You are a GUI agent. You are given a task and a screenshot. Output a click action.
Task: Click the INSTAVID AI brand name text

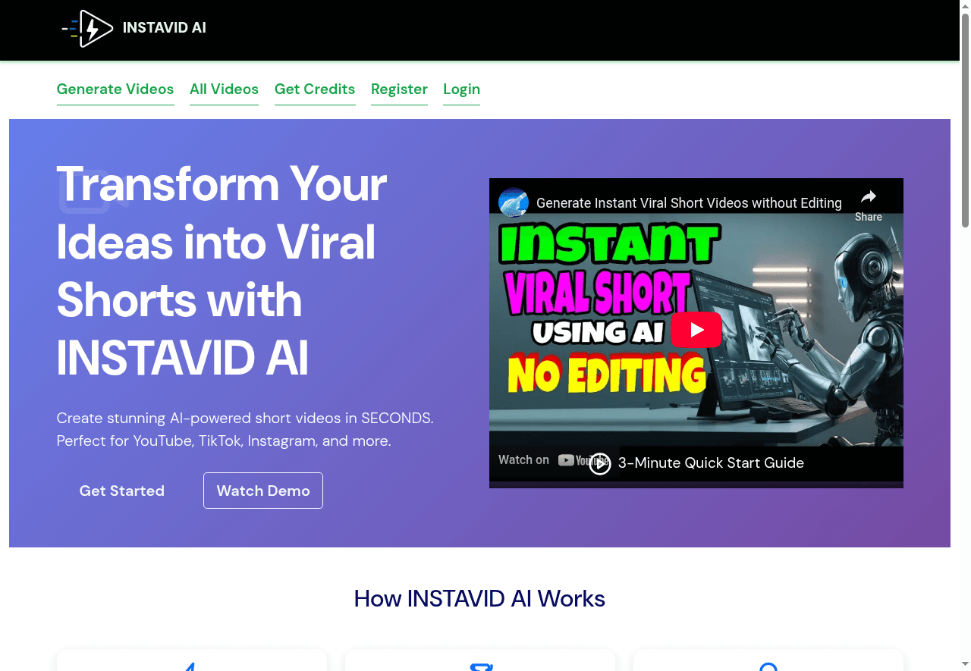point(165,28)
